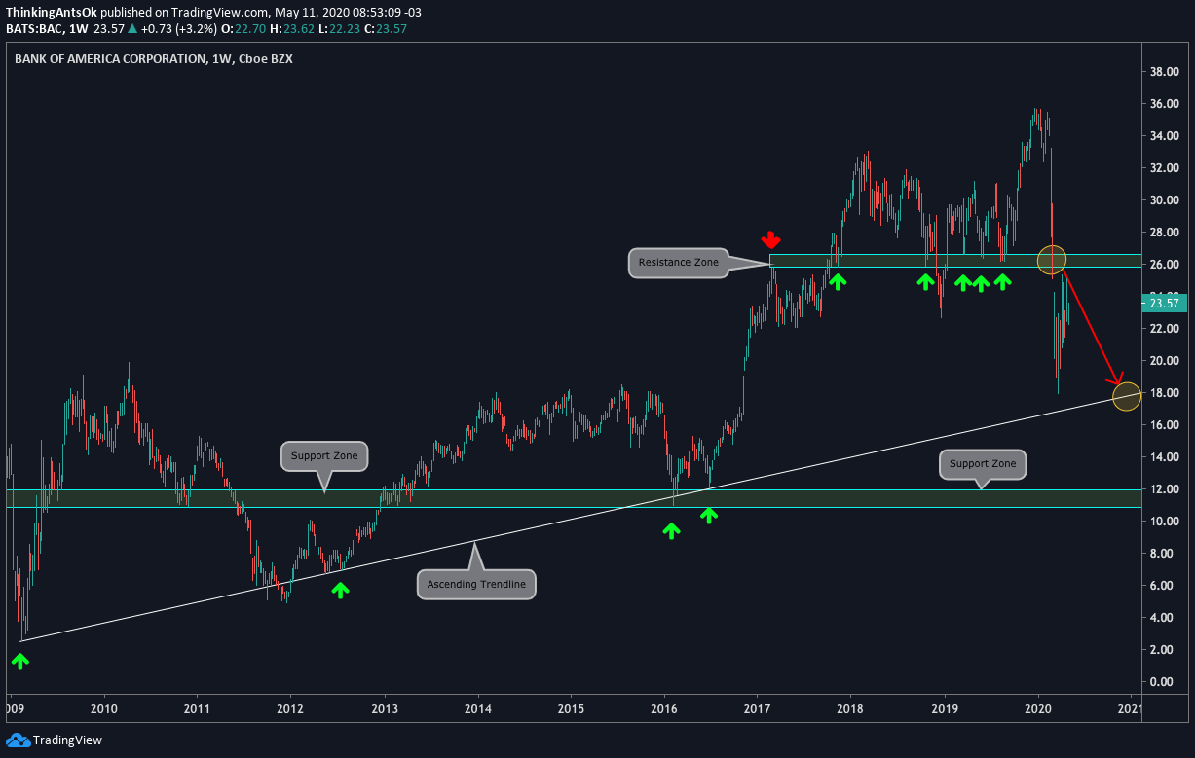Click the current price tag 23.57 on axis

(x=1165, y=304)
